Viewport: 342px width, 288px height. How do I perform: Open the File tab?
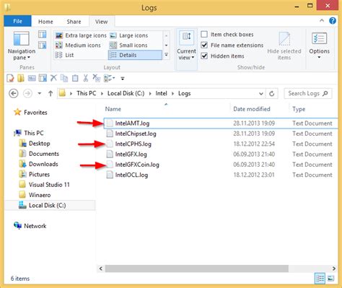pos(17,21)
